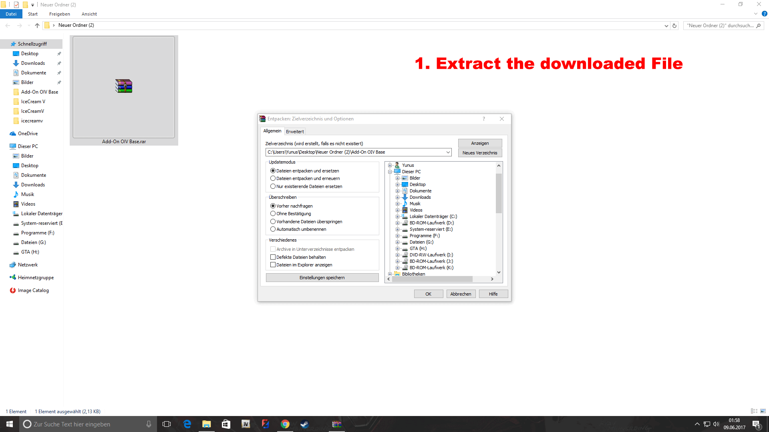
Task: Expand Bibliotheken node in folder tree
Action: [390, 274]
